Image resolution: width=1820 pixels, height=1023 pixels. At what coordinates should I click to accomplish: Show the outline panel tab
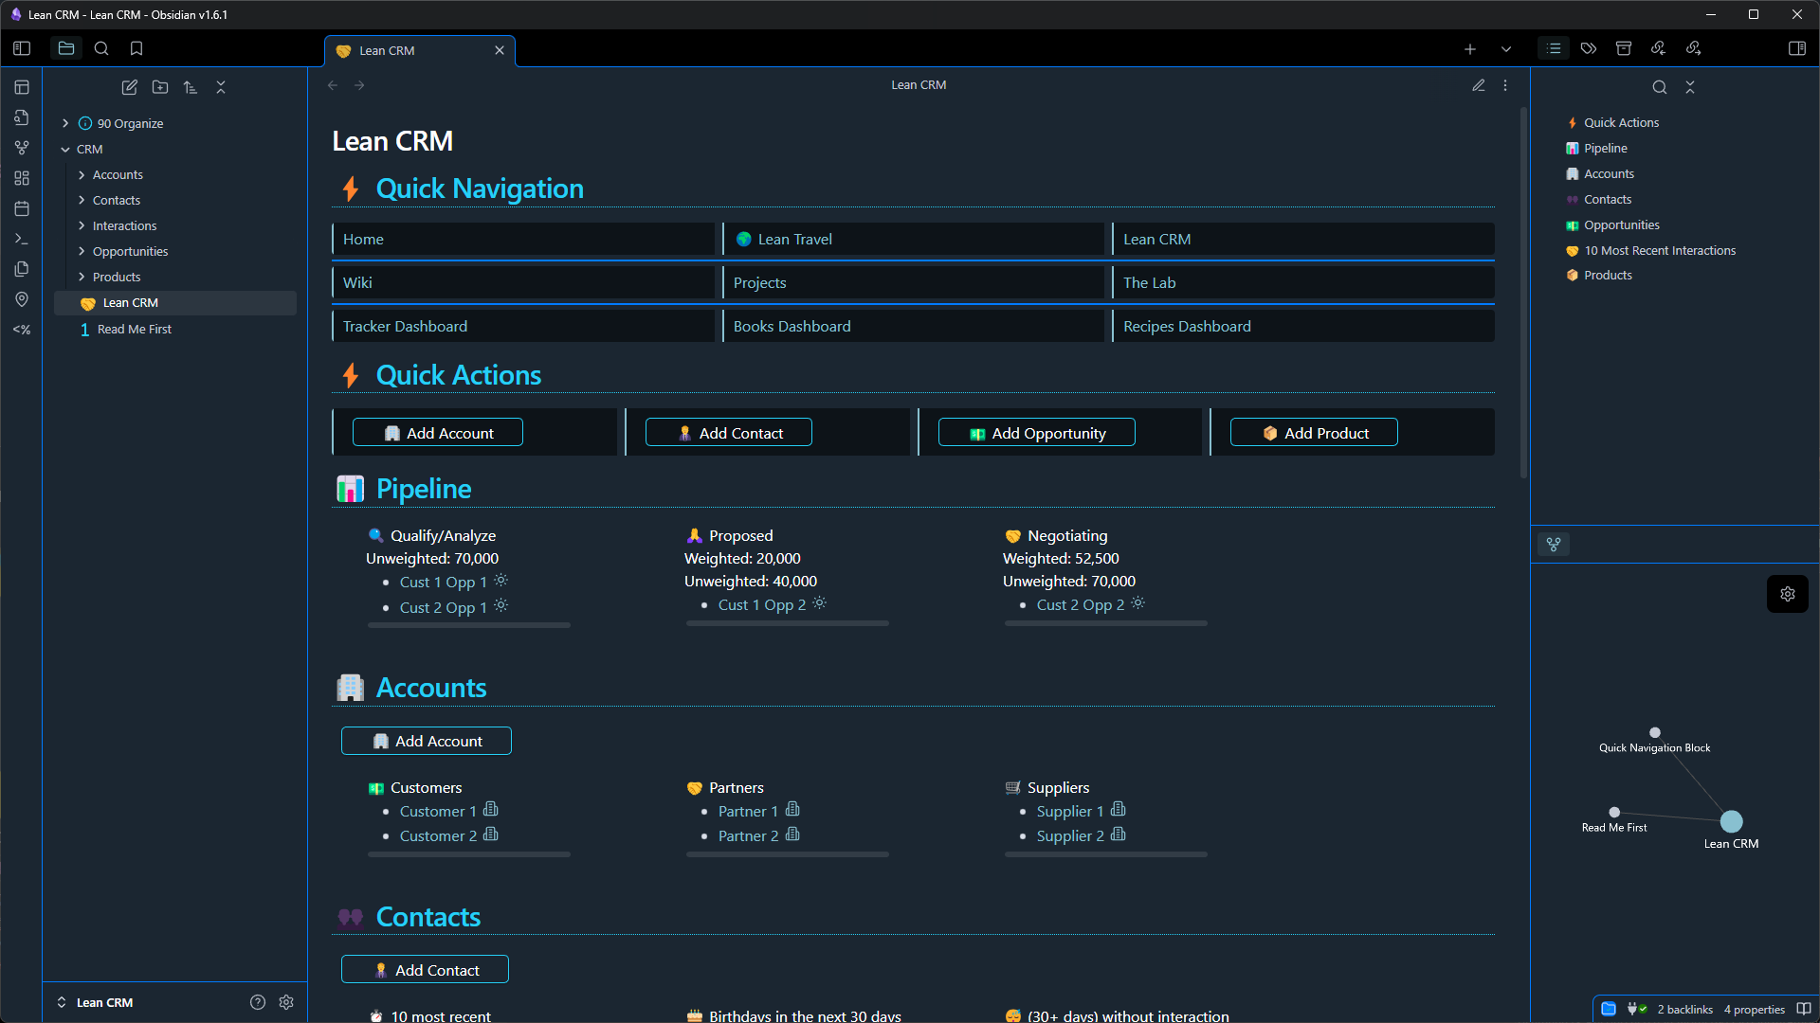point(1554,48)
